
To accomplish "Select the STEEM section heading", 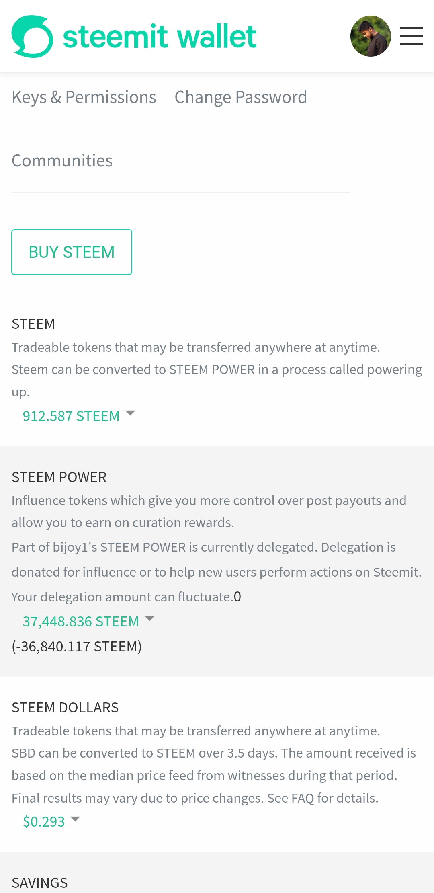I will tap(33, 324).
